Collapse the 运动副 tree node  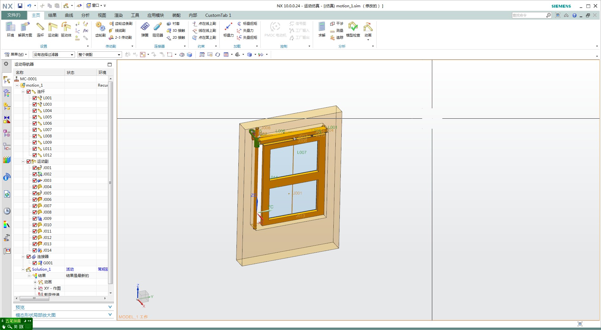23,162
